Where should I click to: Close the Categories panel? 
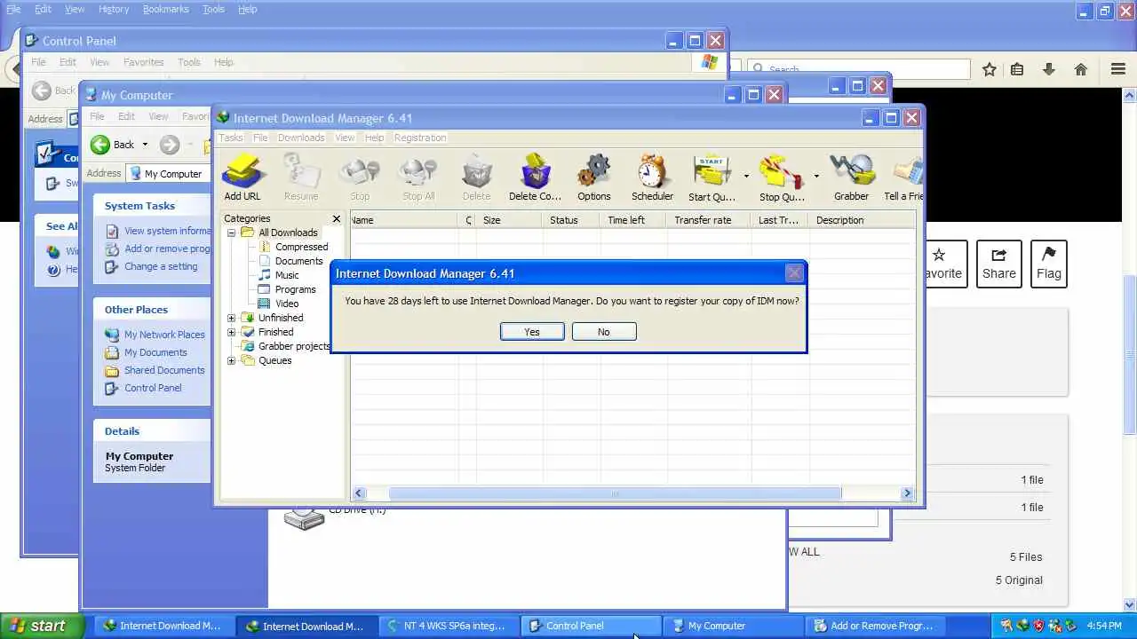[336, 218]
